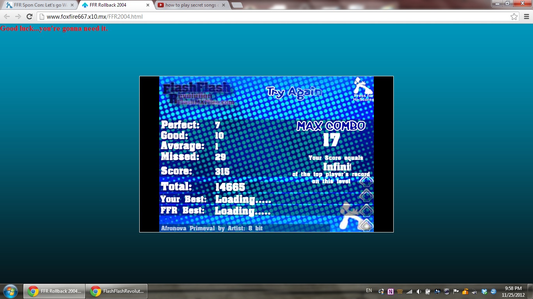Screen dimensions: 533x299
Task: Click the Try Again text in the game
Action: (x=294, y=93)
